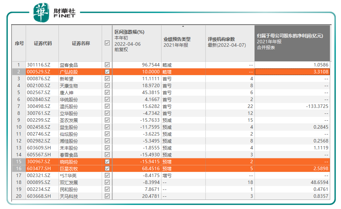This screenshot has height=209, width=341.
Task: Toggle the checkbox for 双汇发展
Action: tap(107, 182)
